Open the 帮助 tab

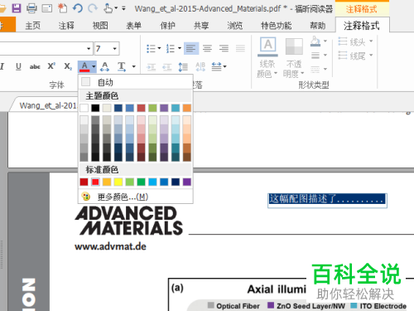[318, 26]
